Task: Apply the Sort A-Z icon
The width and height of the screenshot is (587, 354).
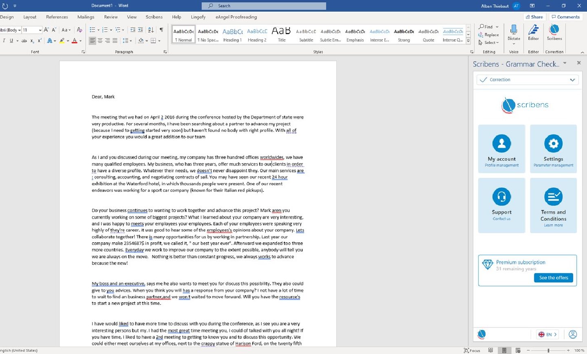Action: (x=151, y=30)
